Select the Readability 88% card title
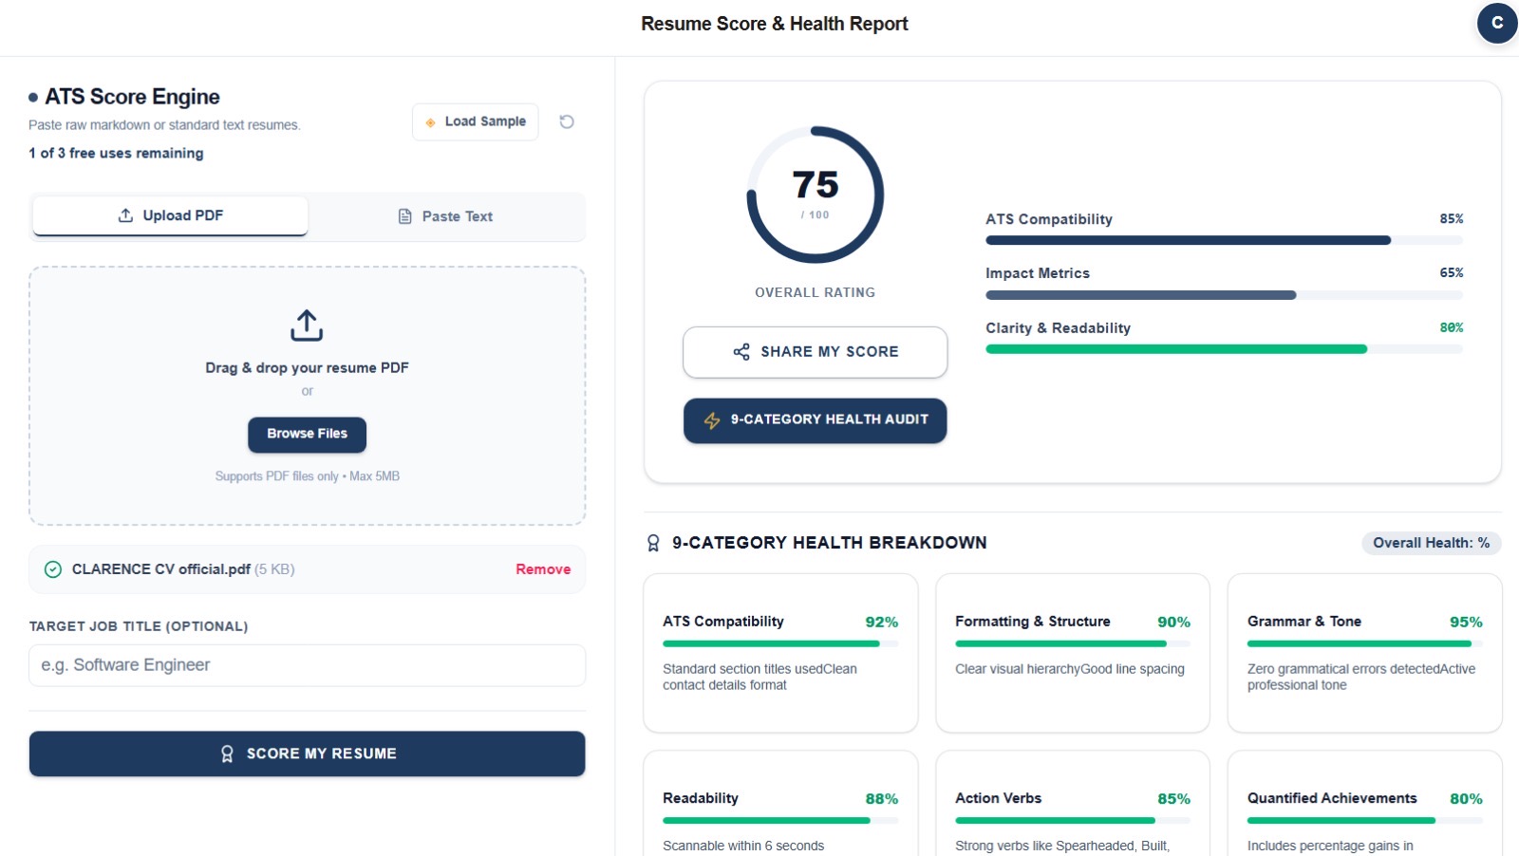1519x856 pixels. [701, 798]
